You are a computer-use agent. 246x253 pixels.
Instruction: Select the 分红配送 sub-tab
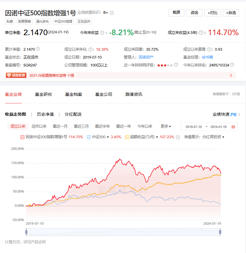[73, 114]
